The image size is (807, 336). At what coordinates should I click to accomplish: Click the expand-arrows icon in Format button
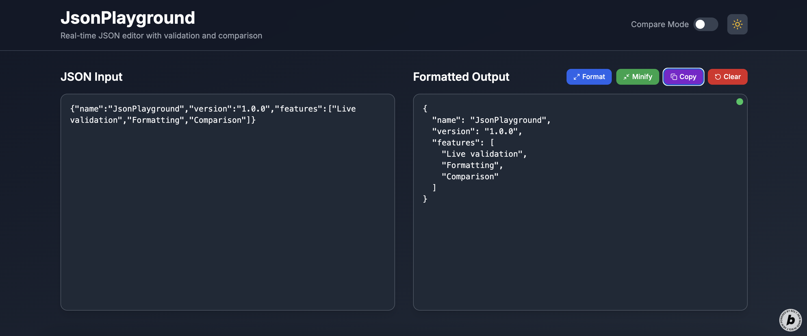576,77
